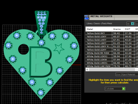The image size is (138, 104).
Task: Click the 43.67 DWT value
Action: click(x=128, y=40)
